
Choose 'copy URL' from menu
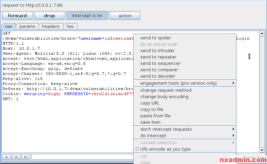point(185,103)
